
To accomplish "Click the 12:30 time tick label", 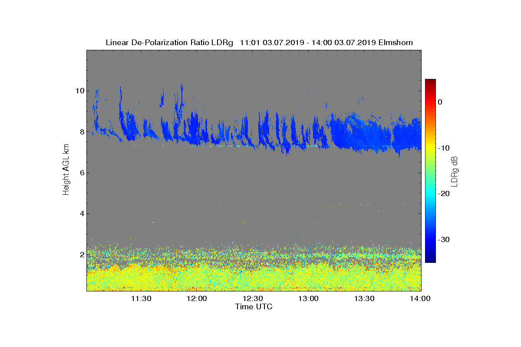I will pyautogui.click(x=253, y=298).
